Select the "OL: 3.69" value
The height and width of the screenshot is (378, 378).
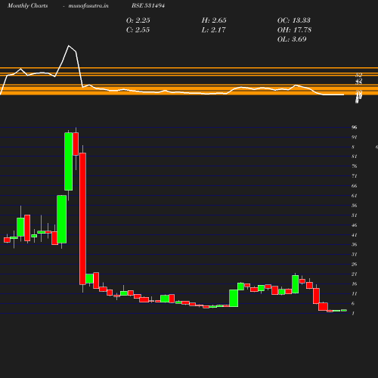click(292, 39)
